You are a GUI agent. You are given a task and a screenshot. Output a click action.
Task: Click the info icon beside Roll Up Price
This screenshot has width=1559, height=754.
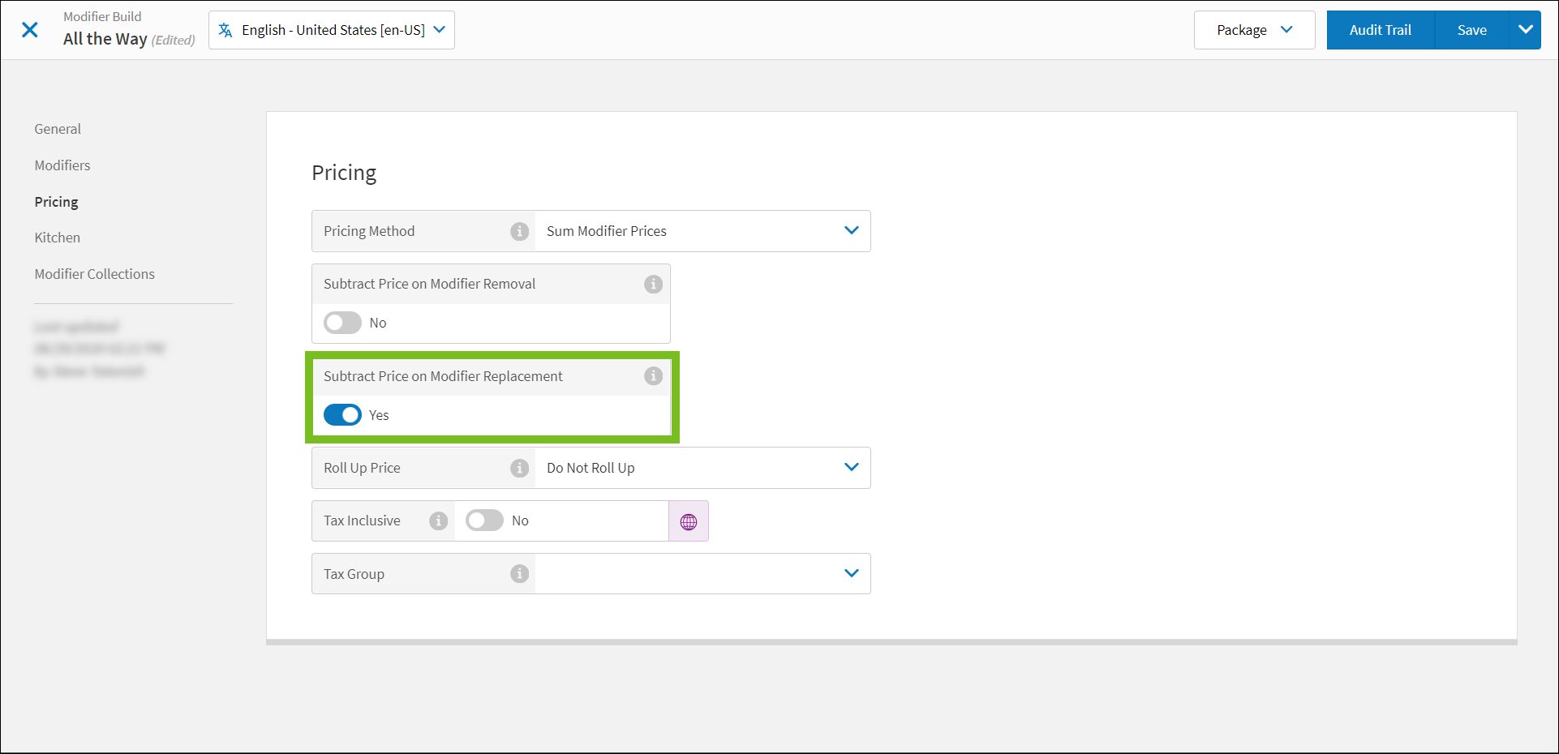tap(519, 469)
